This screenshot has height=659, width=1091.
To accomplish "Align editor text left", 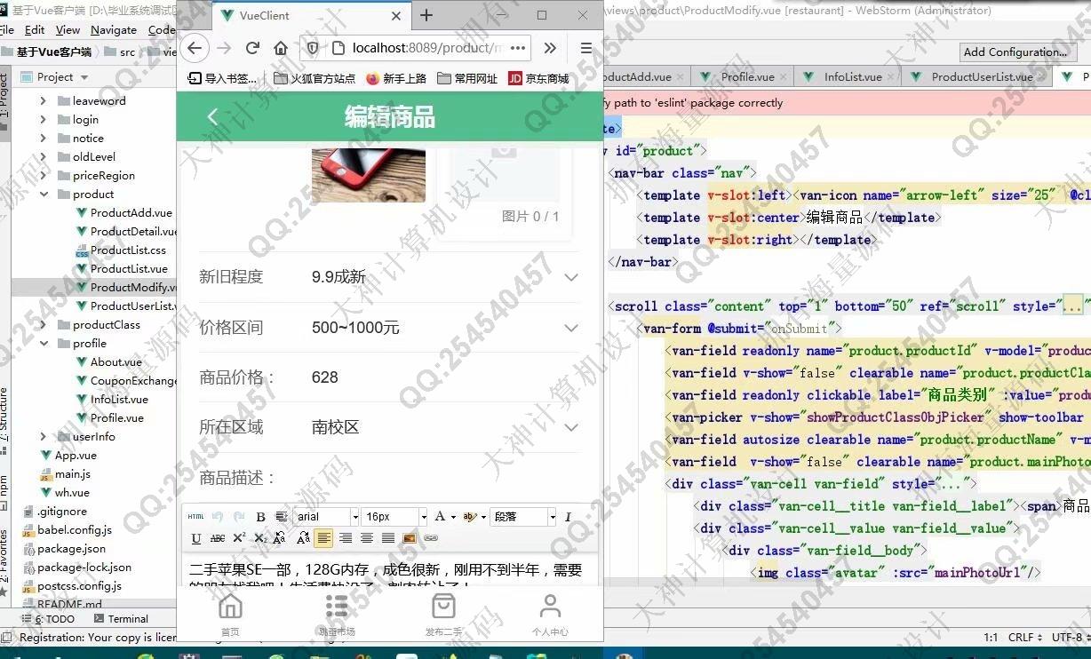I will [x=323, y=538].
